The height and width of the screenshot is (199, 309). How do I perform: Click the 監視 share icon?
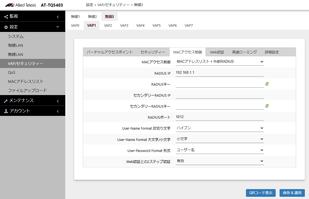[6, 17]
